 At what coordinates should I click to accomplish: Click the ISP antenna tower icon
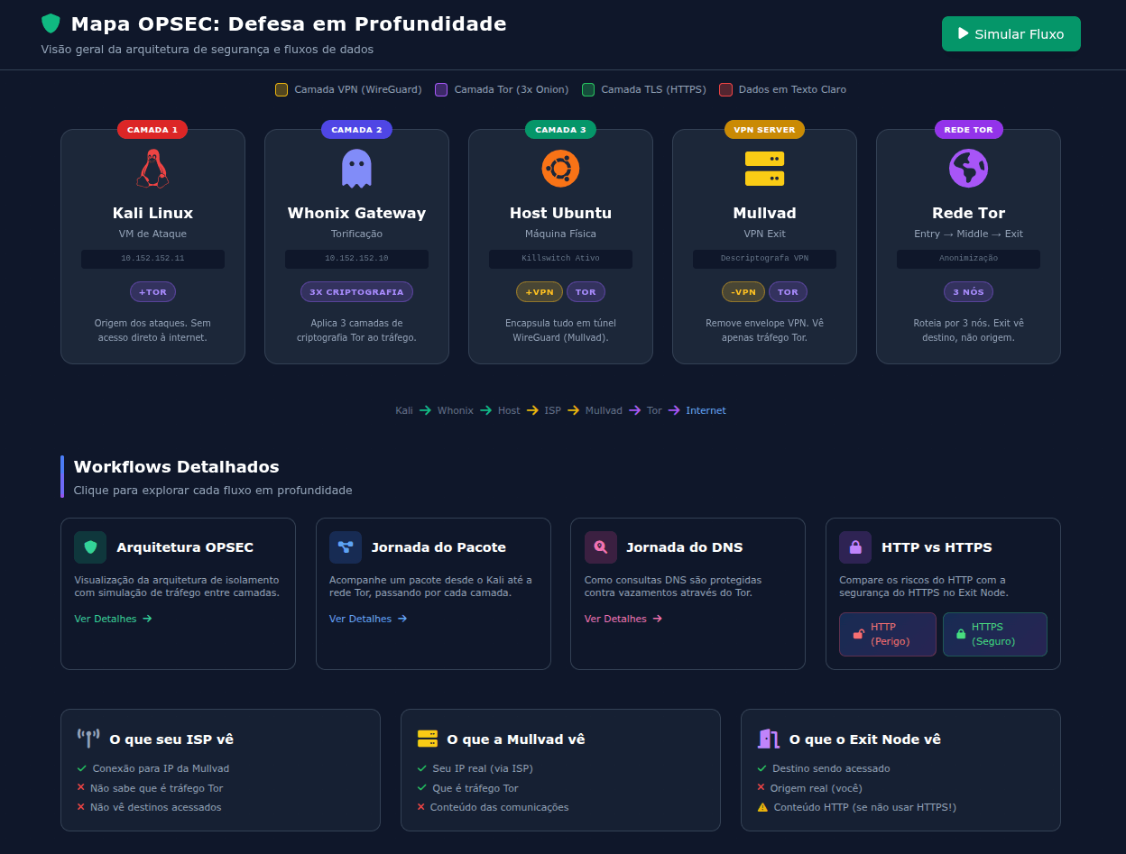88,739
